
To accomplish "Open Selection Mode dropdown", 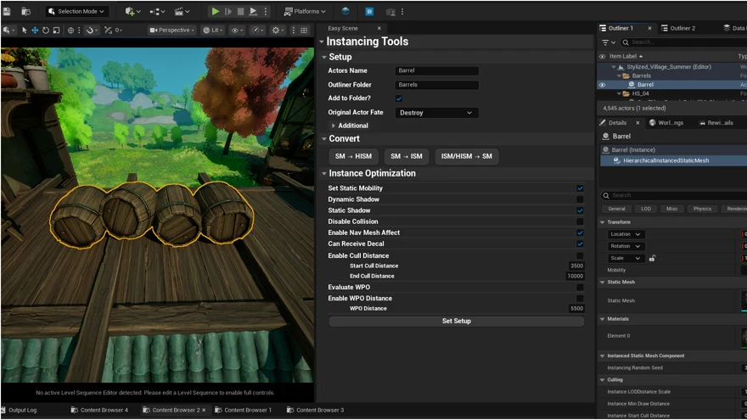I will (x=76, y=11).
